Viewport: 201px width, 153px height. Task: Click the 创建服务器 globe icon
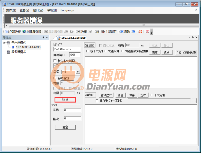(x=24, y=31)
